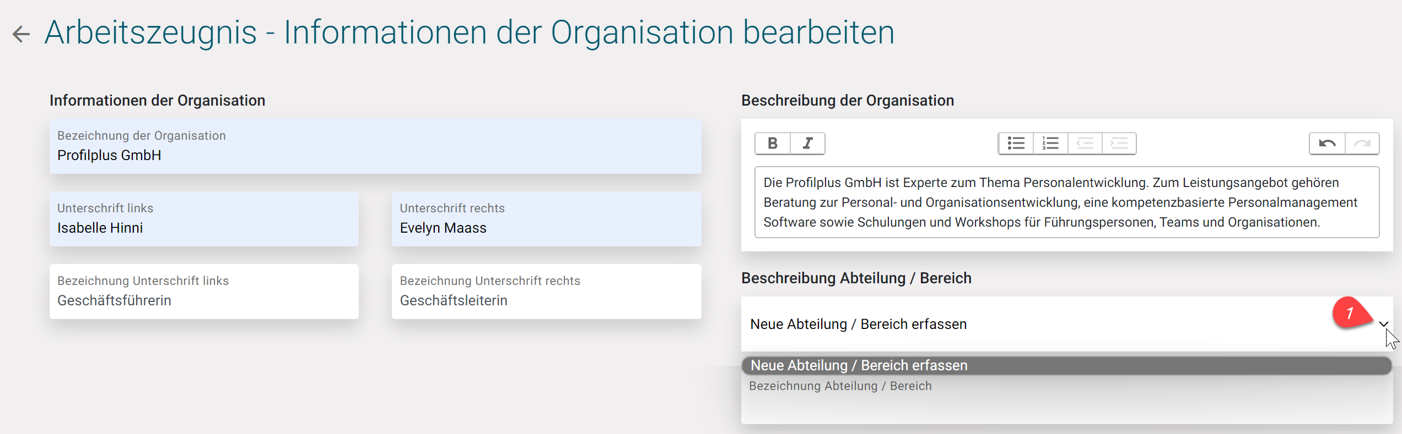The width and height of the screenshot is (1402, 434).
Task: Edit the Bezeichnung Unterschrift links field
Action: (x=204, y=293)
